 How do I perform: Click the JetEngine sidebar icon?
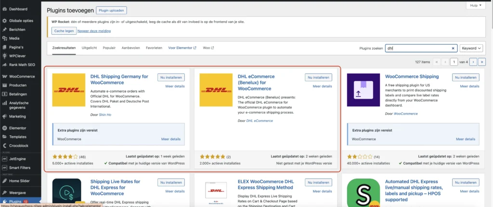pyautogui.click(x=4, y=159)
